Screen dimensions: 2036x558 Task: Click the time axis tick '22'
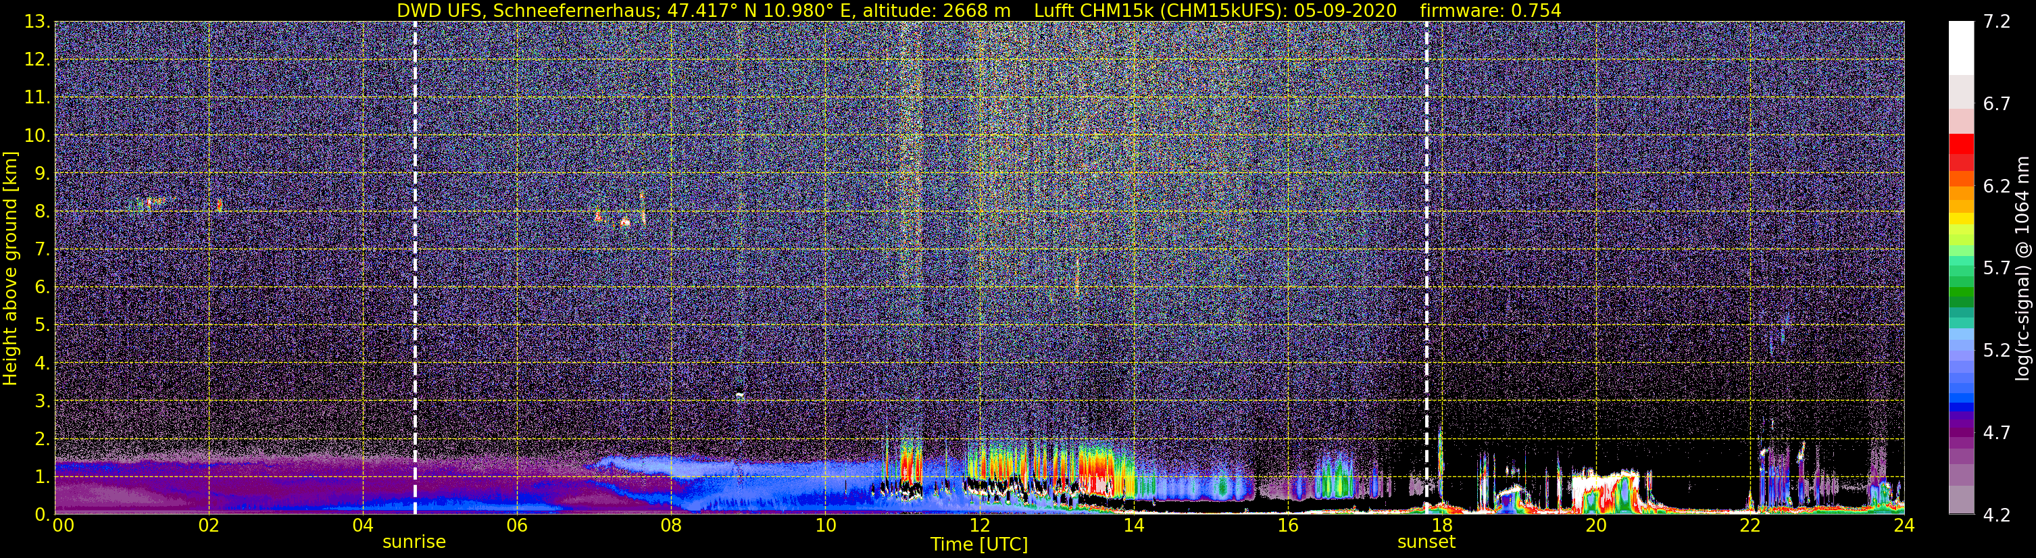[1750, 526]
